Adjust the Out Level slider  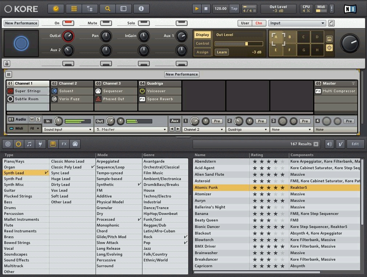[239, 44]
